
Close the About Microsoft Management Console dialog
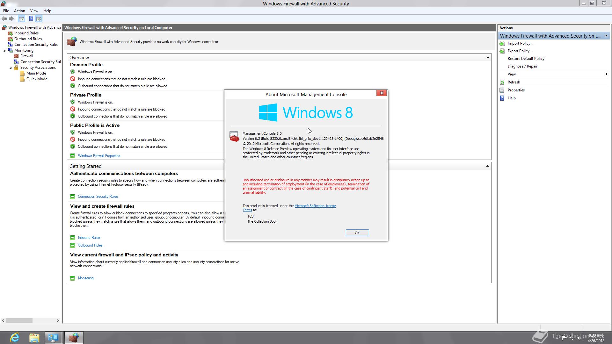pyautogui.click(x=382, y=93)
